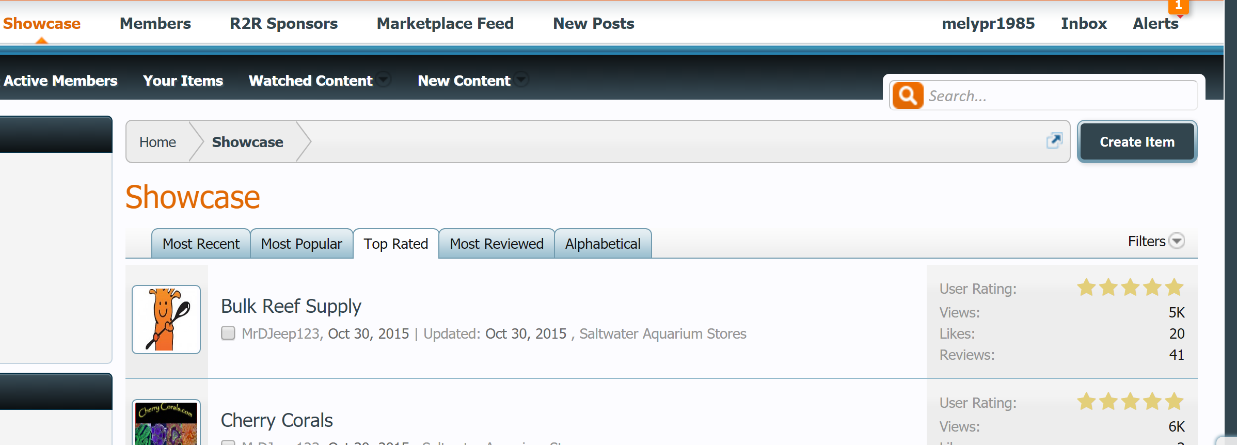
Task: Tick the Bulk Reef Supply checkbox
Action: (228, 333)
